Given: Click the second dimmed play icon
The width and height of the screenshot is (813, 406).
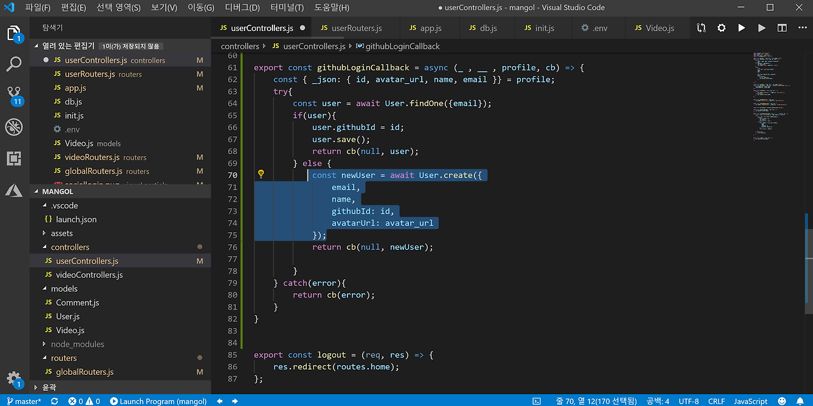Looking at the screenshot, I should pos(762,28).
